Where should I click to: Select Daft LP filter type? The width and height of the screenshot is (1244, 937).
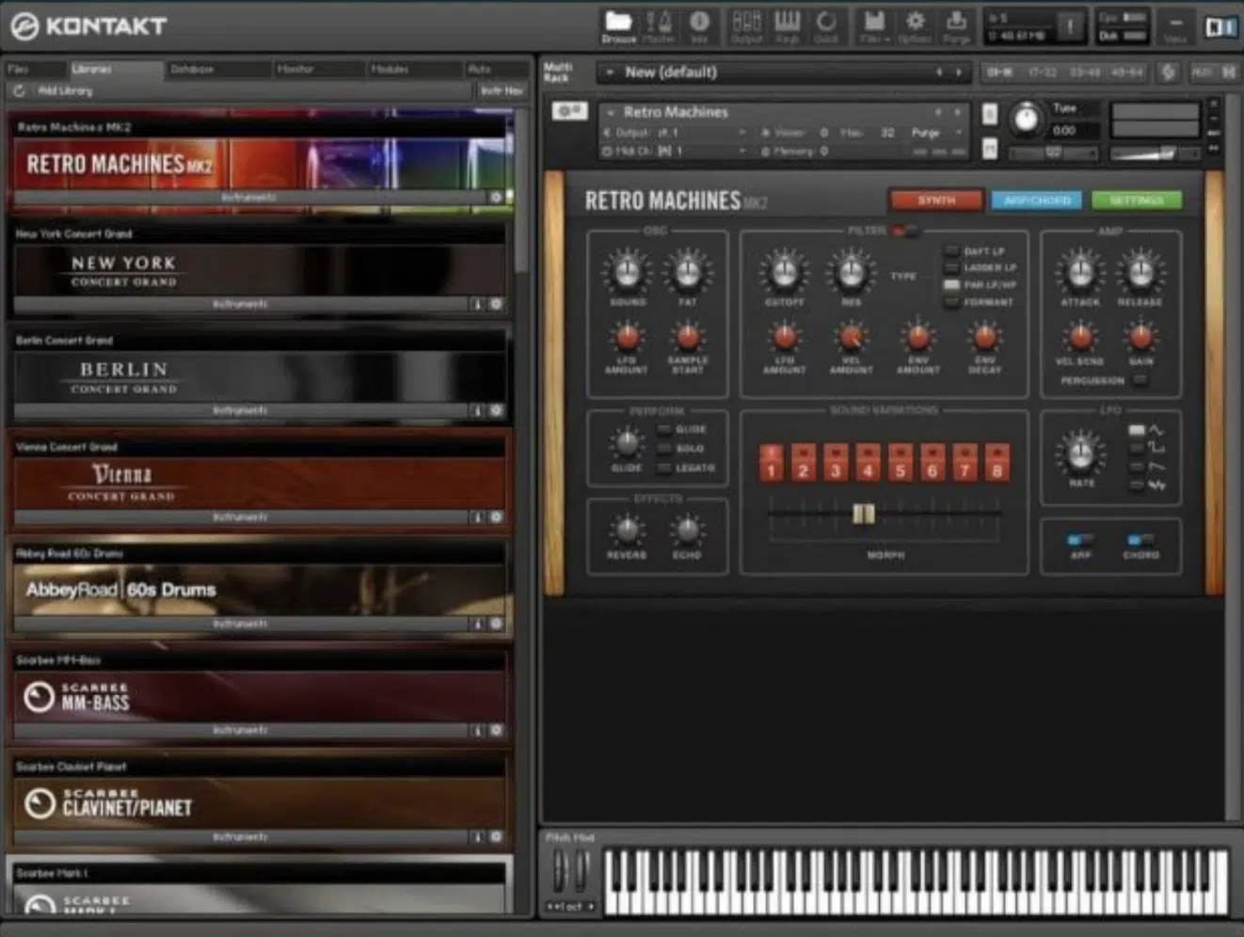click(951, 251)
